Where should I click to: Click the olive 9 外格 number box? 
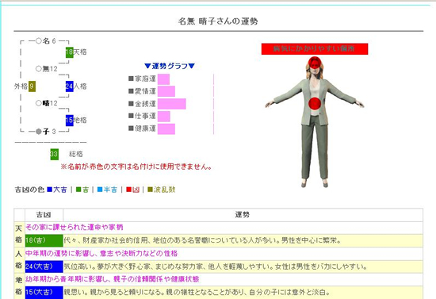click(x=32, y=86)
